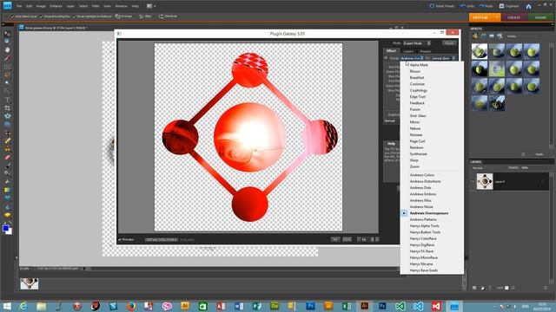The image size is (556, 312).
Task: Open the Organizer
Action: [x=509, y=6]
